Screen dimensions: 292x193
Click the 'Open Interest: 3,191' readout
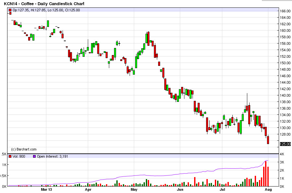pos(52,156)
